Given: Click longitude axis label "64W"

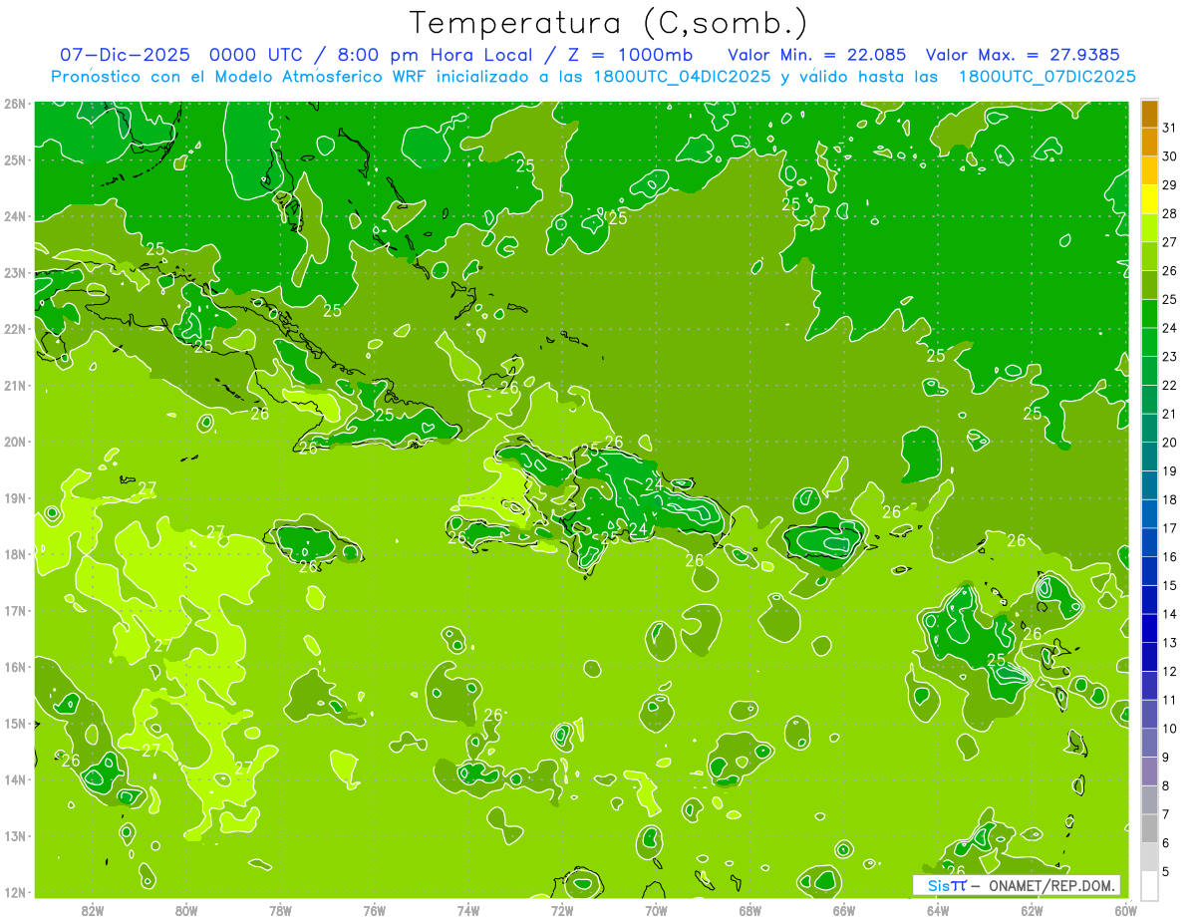Looking at the screenshot, I should click(938, 909).
